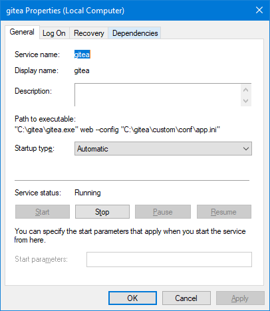Confirm with the OK button
This screenshot has width=270, height=311.
132,298
